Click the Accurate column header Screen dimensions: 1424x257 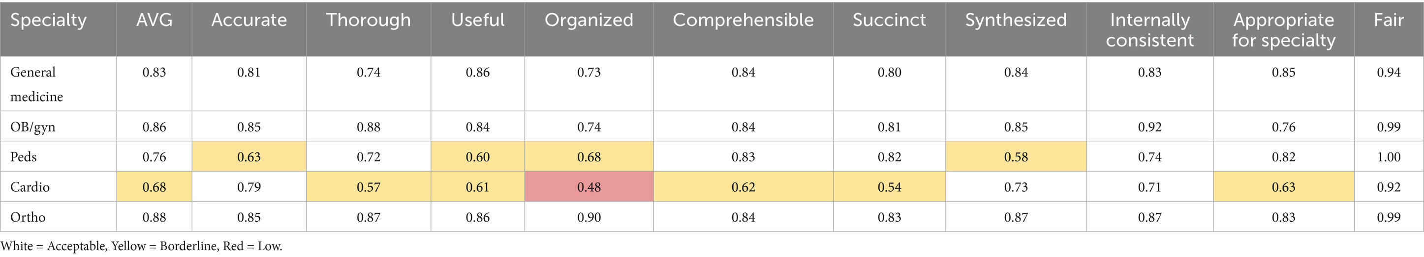tap(249, 21)
